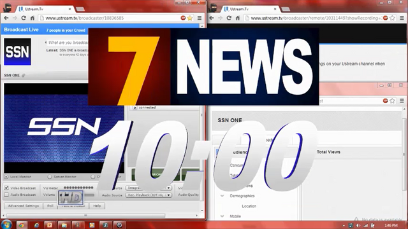Open a new tab in the right Chrome window
408x229 pixels.
[x=286, y=10]
